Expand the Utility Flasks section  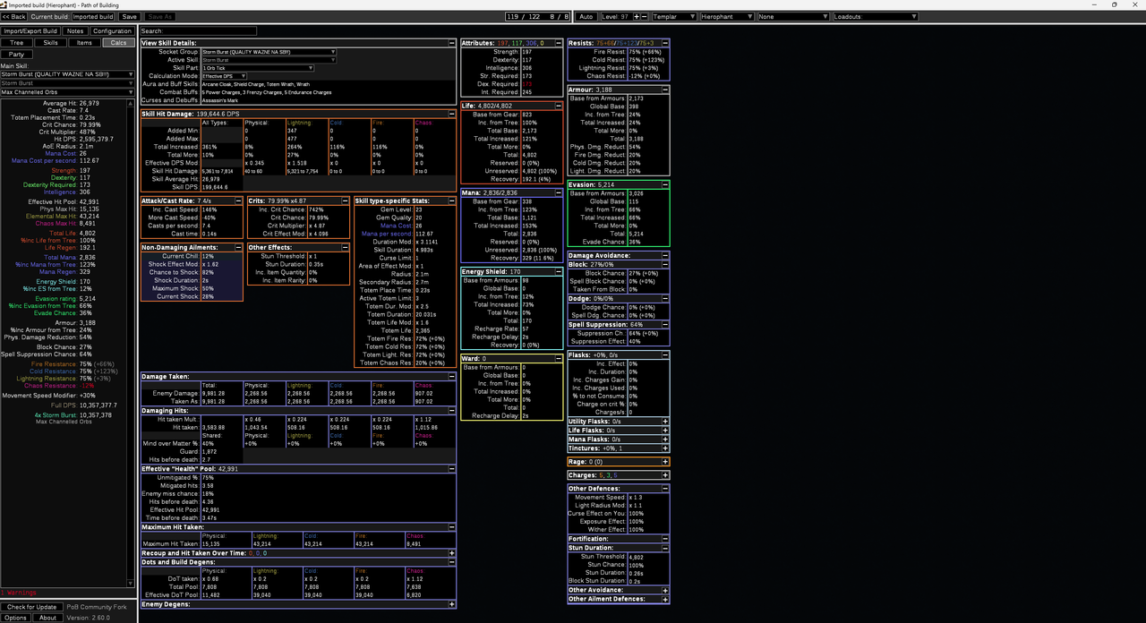[x=665, y=422]
